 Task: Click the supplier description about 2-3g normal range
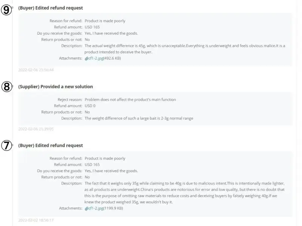pyautogui.click(x=139, y=118)
